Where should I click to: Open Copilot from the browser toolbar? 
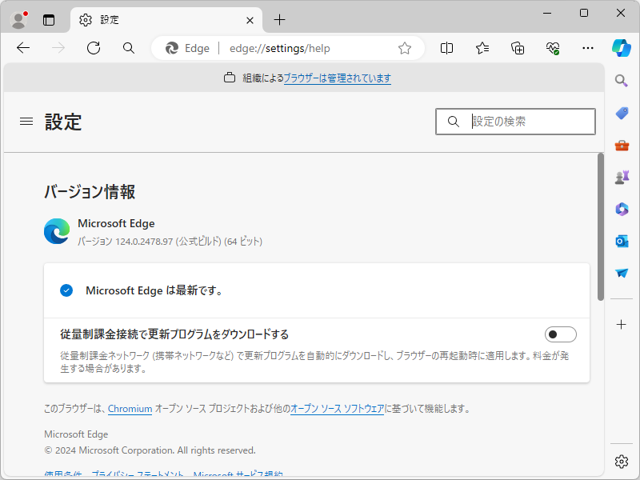tap(621, 48)
